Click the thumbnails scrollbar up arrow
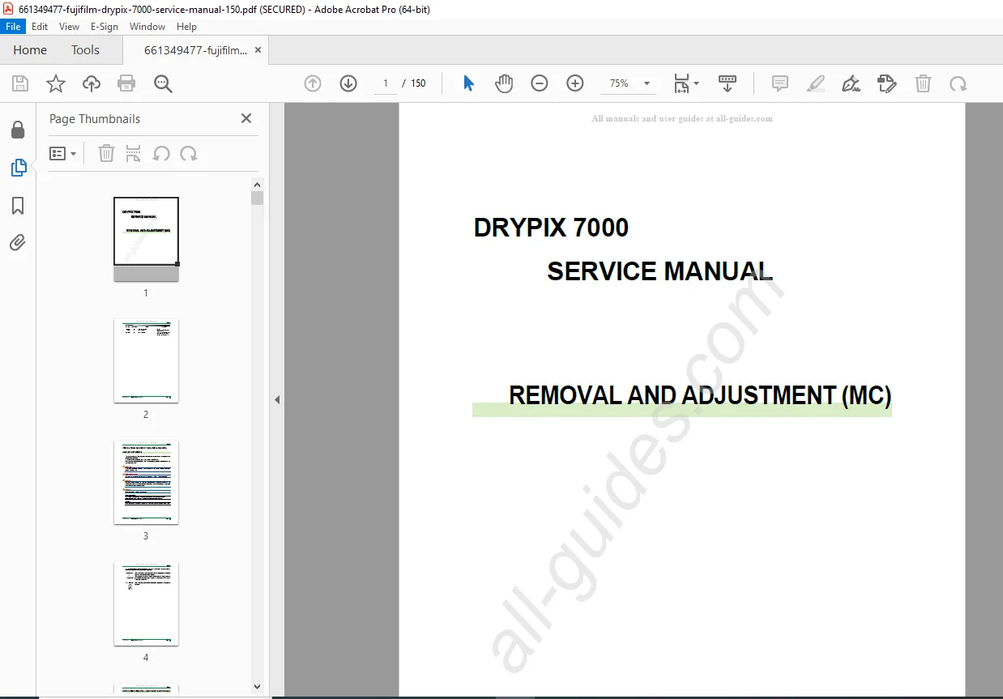 coord(258,185)
